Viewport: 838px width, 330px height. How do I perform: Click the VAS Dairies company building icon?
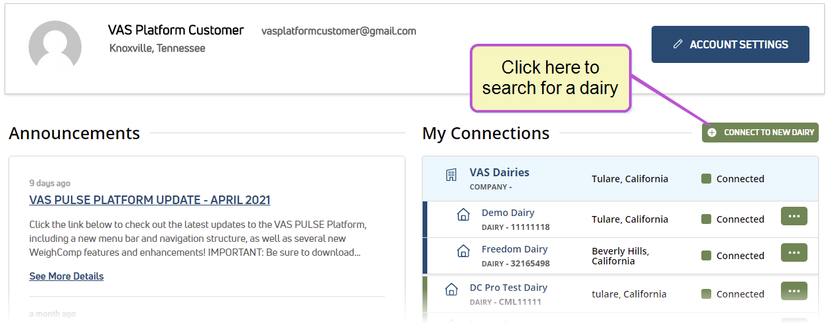click(x=451, y=175)
